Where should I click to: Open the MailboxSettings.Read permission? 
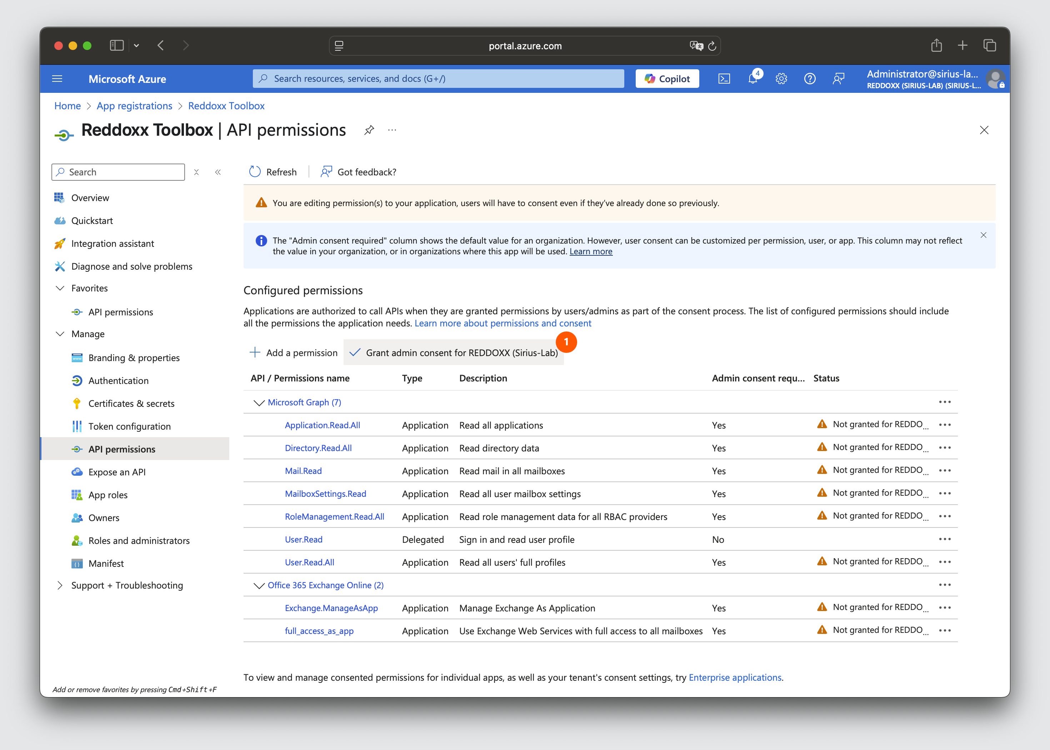click(x=325, y=494)
